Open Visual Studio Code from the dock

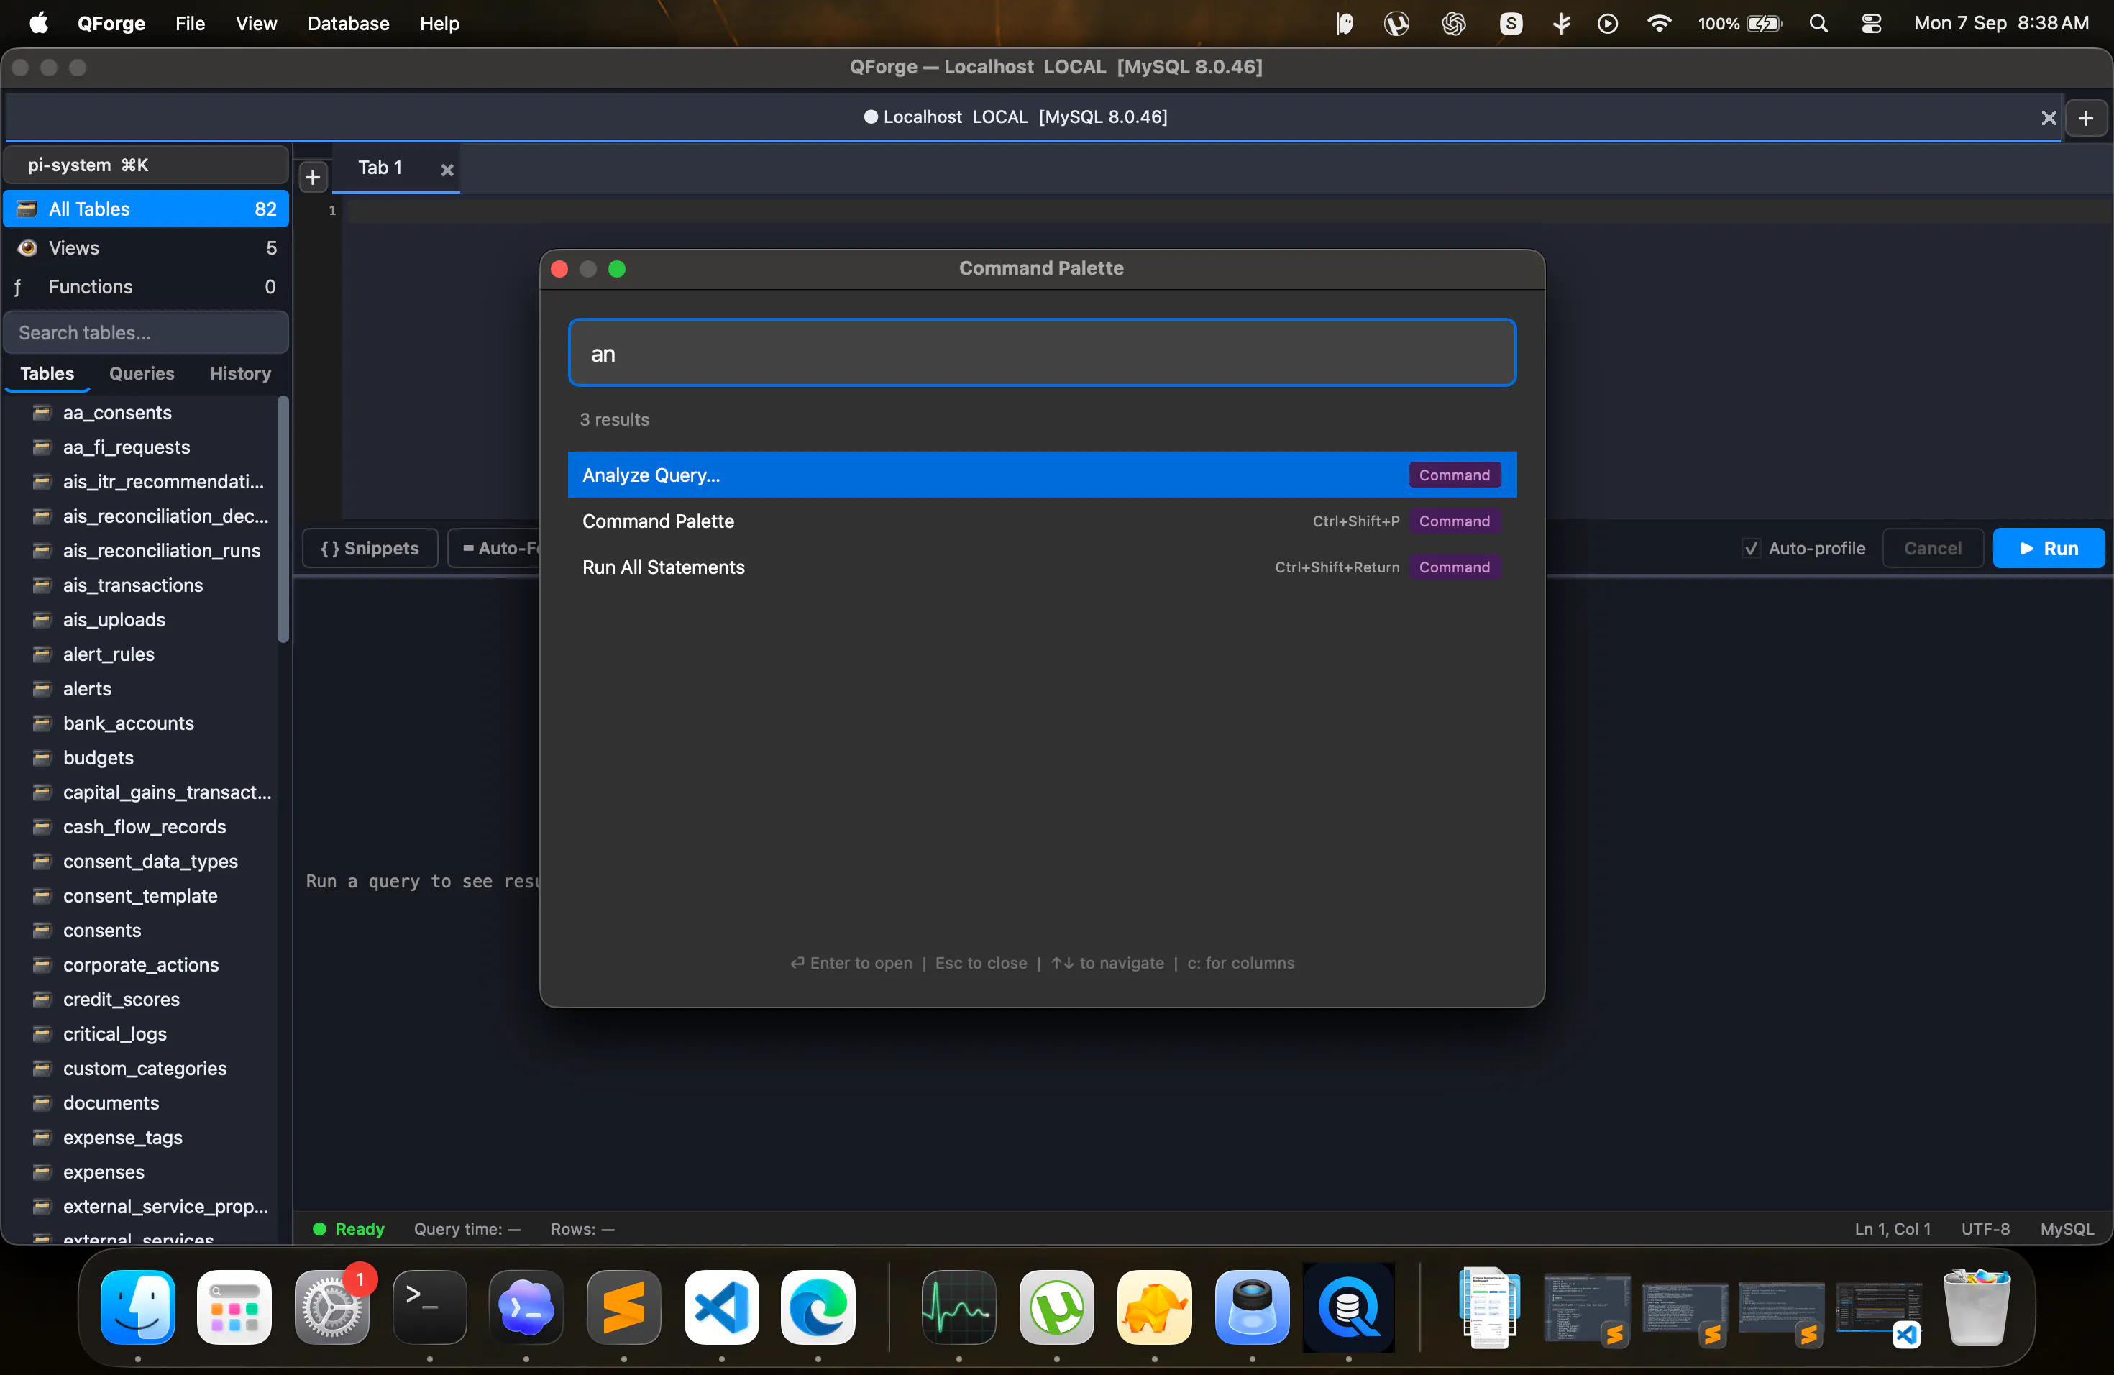(x=721, y=1307)
